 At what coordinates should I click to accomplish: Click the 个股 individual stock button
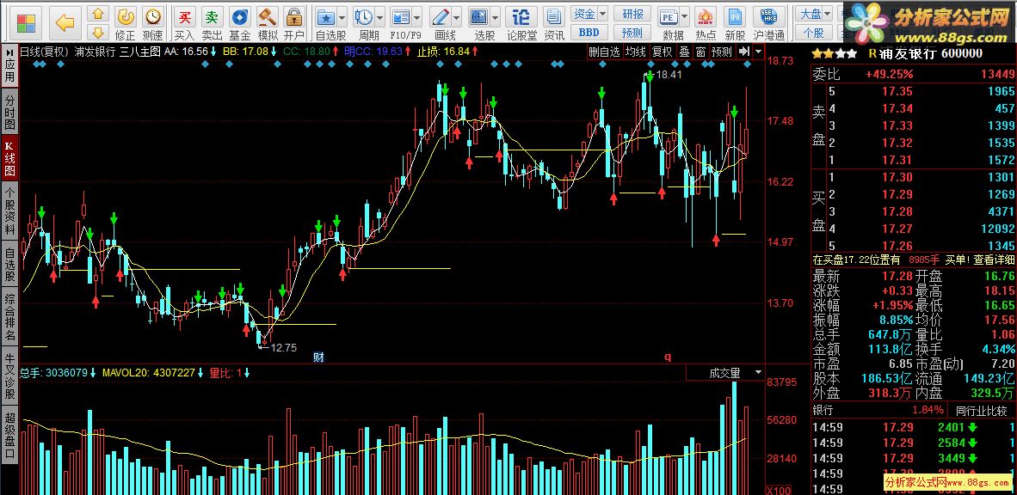(x=813, y=32)
